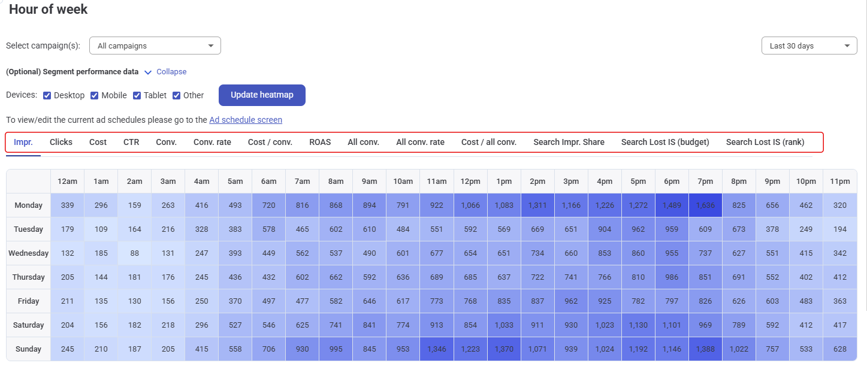This screenshot has width=867, height=369.
Task: Open the Last 30 days date dropdown
Action: (808, 46)
